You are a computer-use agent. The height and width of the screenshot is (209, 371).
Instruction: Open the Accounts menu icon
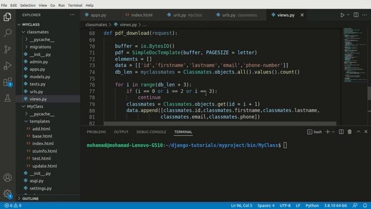(x=8, y=178)
